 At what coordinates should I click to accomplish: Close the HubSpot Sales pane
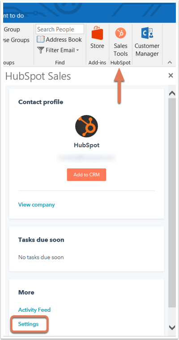tap(170, 75)
